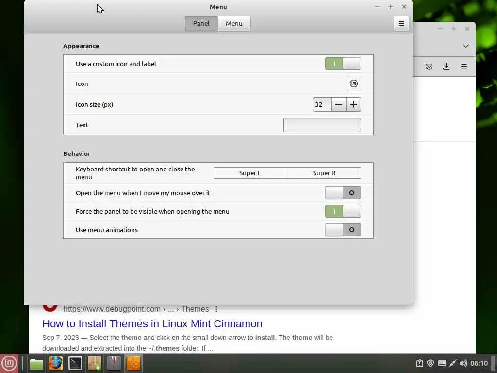Viewport: 497px width, 373px height.
Task: Select the suit-and-tie taskbar icon
Action: point(114,363)
